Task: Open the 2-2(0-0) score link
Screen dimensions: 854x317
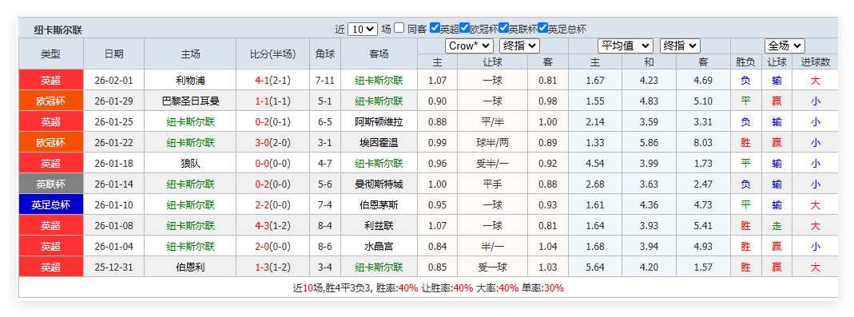Action: pyautogui.click(x=272, y=204)
